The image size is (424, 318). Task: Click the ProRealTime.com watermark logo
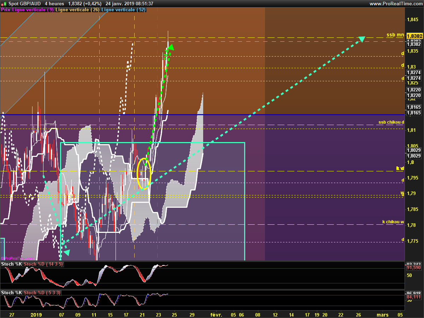pyautogui.click(x=18, y=258)
